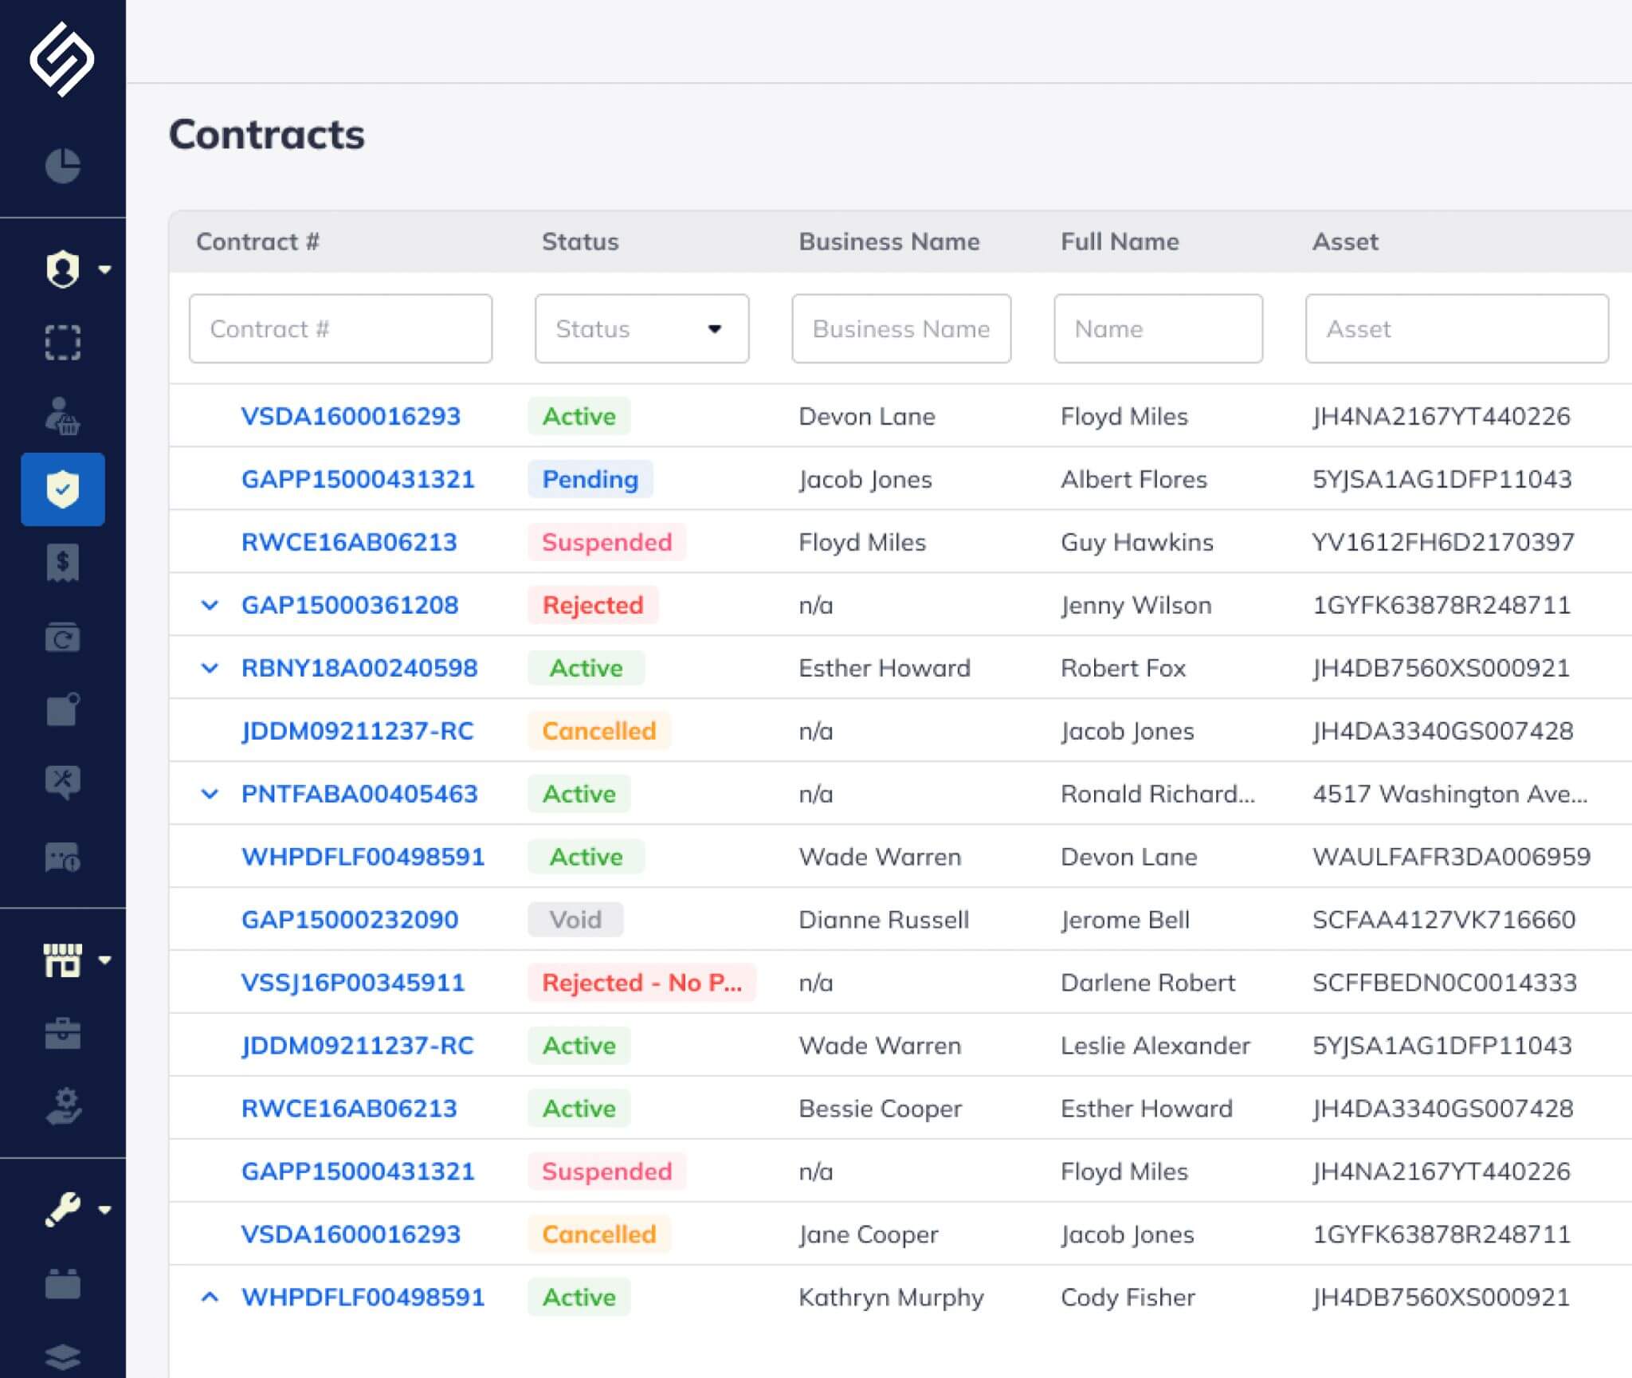Open the pie chart dashboard icon

point(63,166)
